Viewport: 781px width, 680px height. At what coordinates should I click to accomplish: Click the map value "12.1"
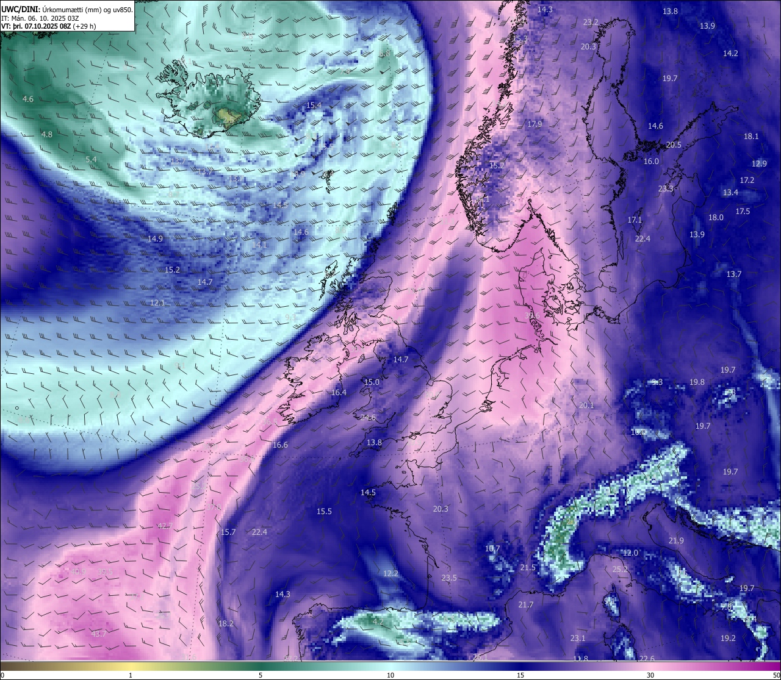(x=158, y=302)
